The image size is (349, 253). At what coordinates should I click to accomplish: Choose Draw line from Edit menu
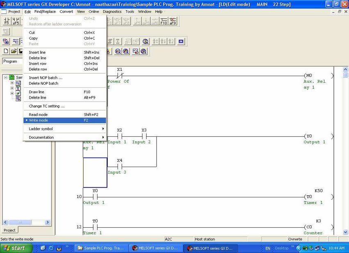pos(65,92)
